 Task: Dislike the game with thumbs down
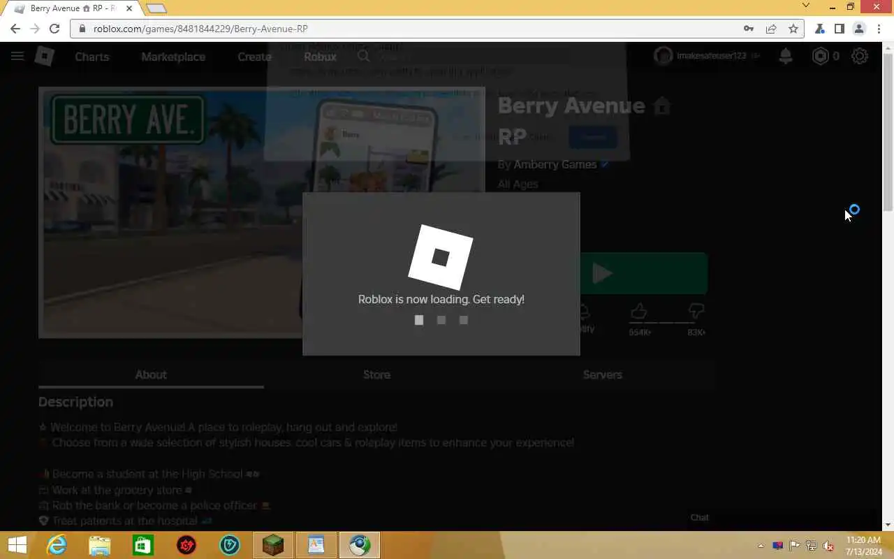pyautogui.click(x=696, y=311)
